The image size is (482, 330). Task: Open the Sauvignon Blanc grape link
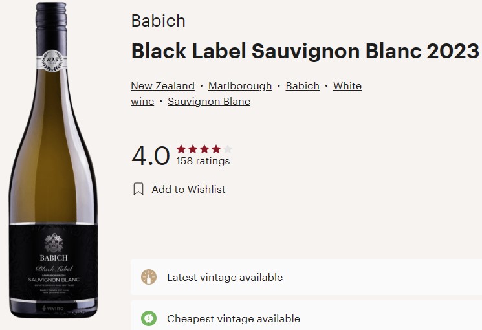click(209, 102)
